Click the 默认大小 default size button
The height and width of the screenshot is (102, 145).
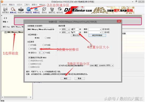[x=76, y=35]
